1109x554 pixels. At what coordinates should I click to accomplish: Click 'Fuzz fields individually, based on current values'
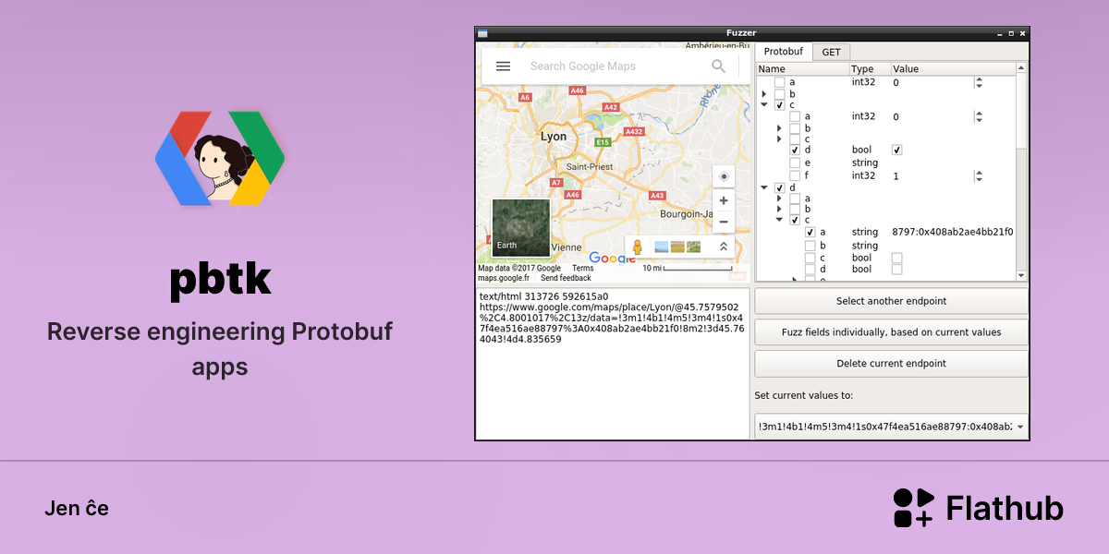point(891,332)
